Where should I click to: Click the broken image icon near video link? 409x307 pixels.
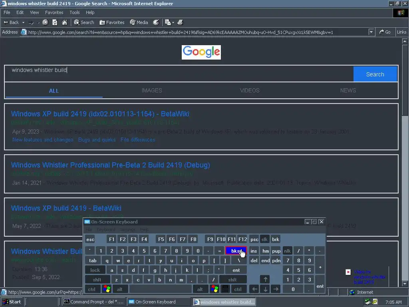[x=348, y=272]
